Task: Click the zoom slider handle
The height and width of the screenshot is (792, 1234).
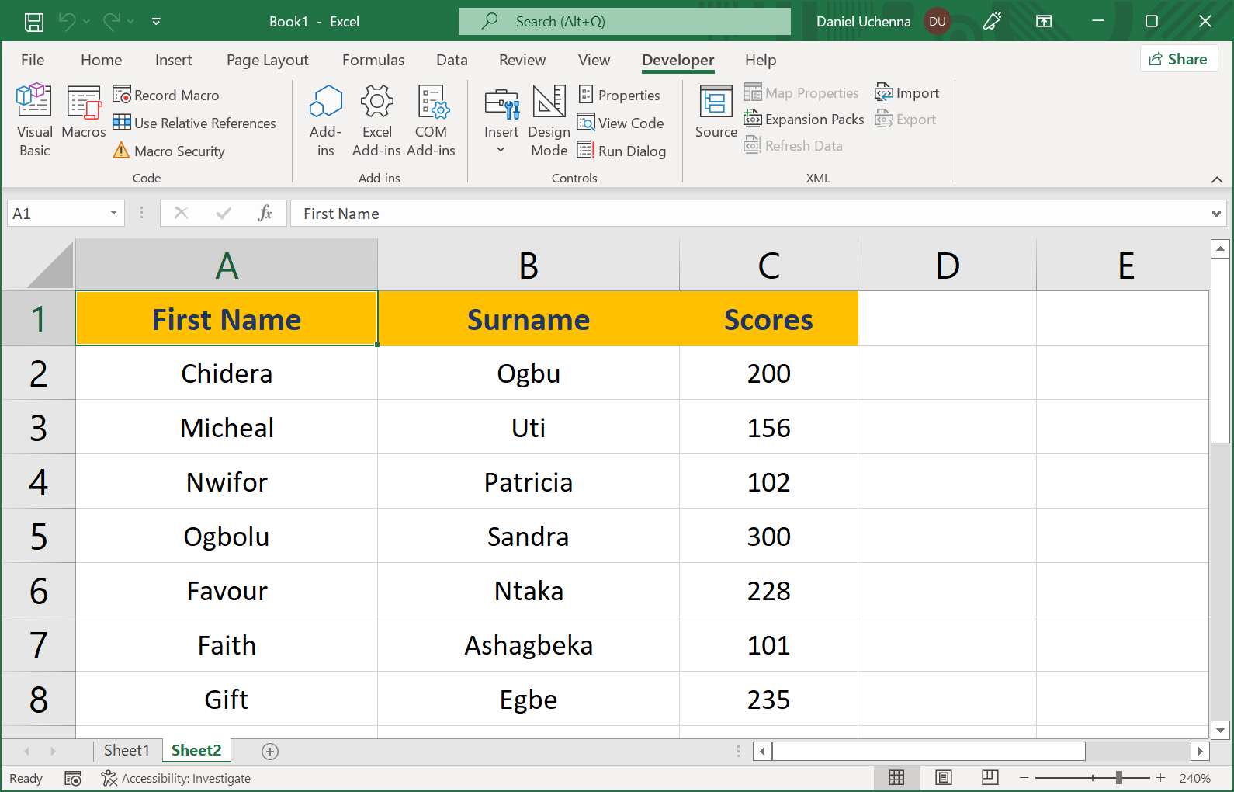Action: [x=1118, y=777]
